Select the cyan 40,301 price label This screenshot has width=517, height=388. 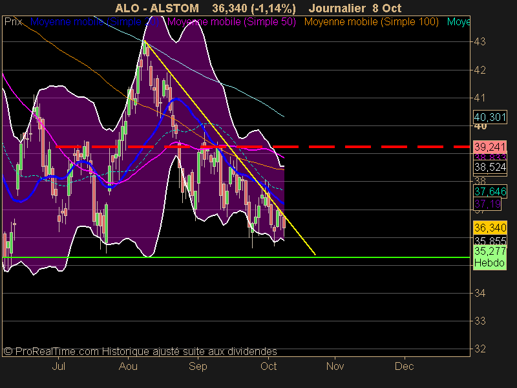point(490,117)
